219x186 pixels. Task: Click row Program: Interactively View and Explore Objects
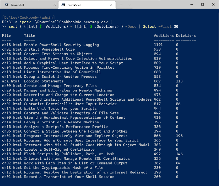pyautogui.click(x=99, y=136)
